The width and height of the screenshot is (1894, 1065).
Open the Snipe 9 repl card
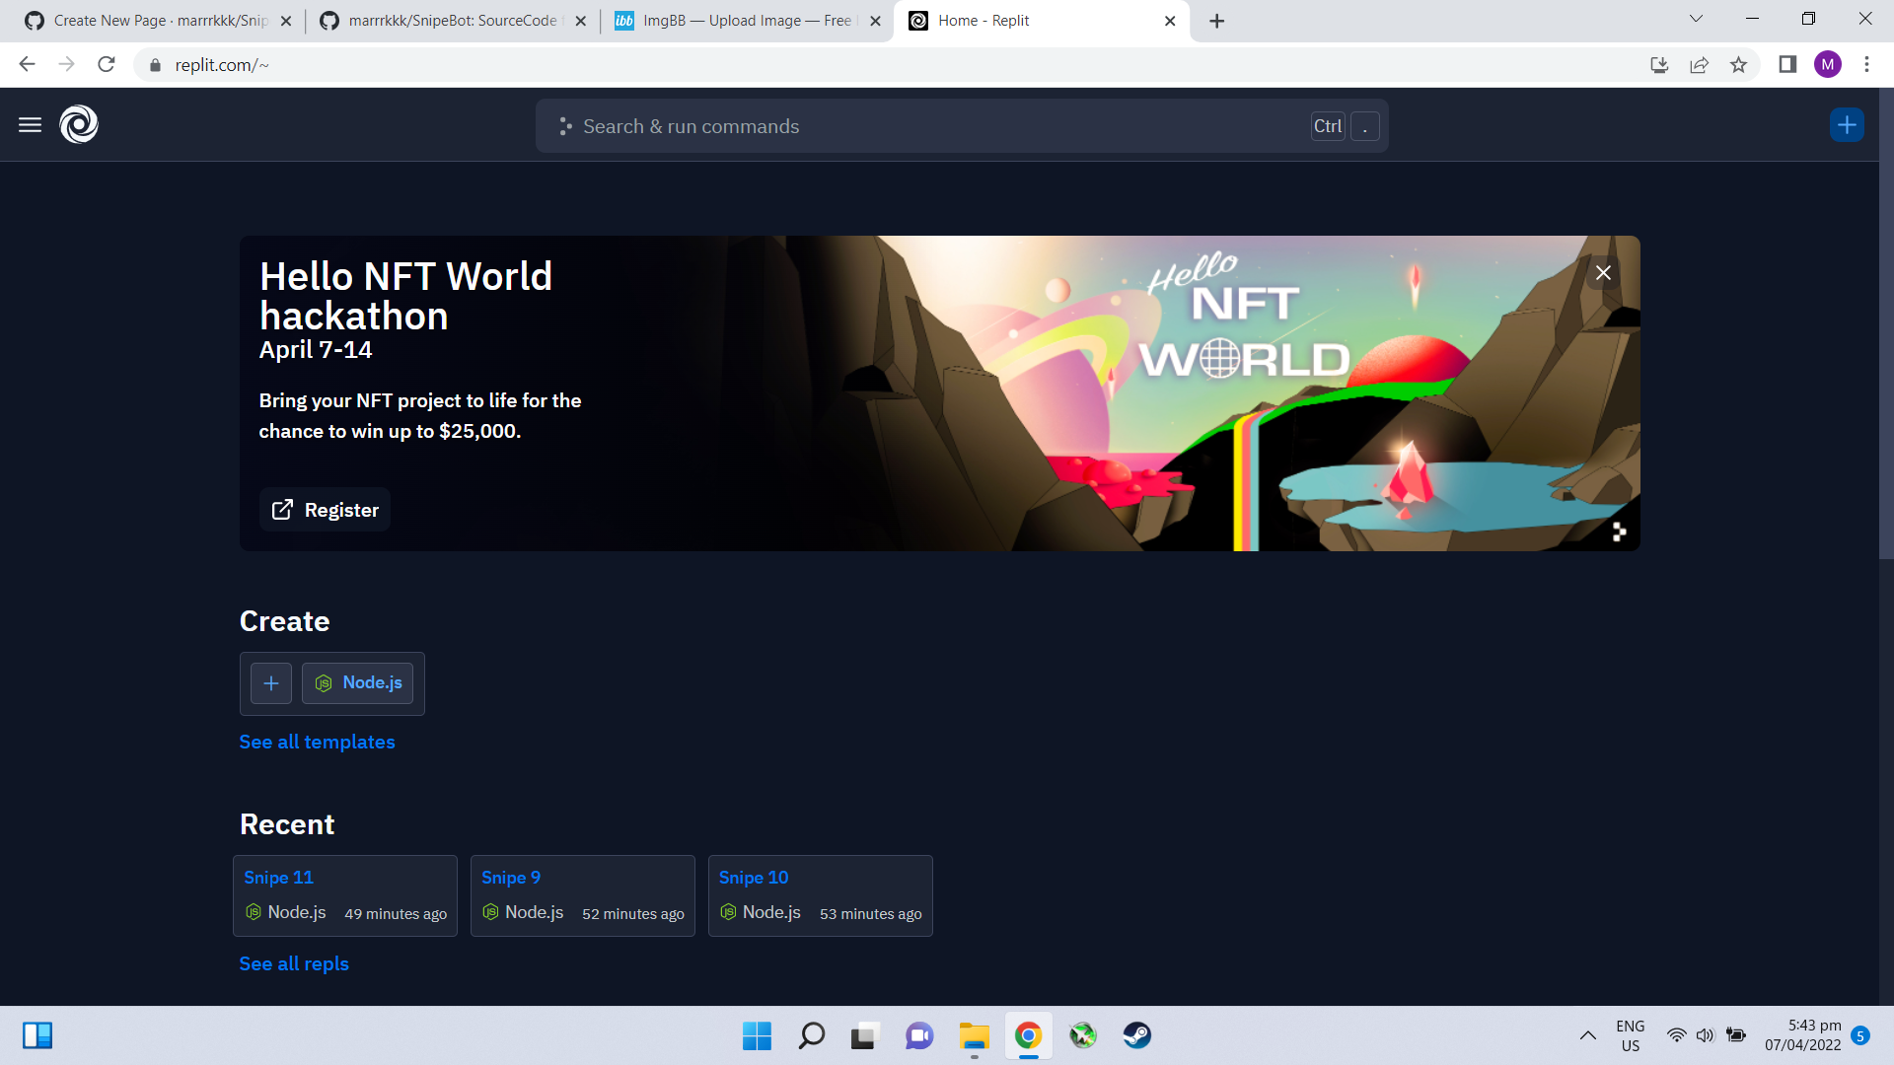582,895
